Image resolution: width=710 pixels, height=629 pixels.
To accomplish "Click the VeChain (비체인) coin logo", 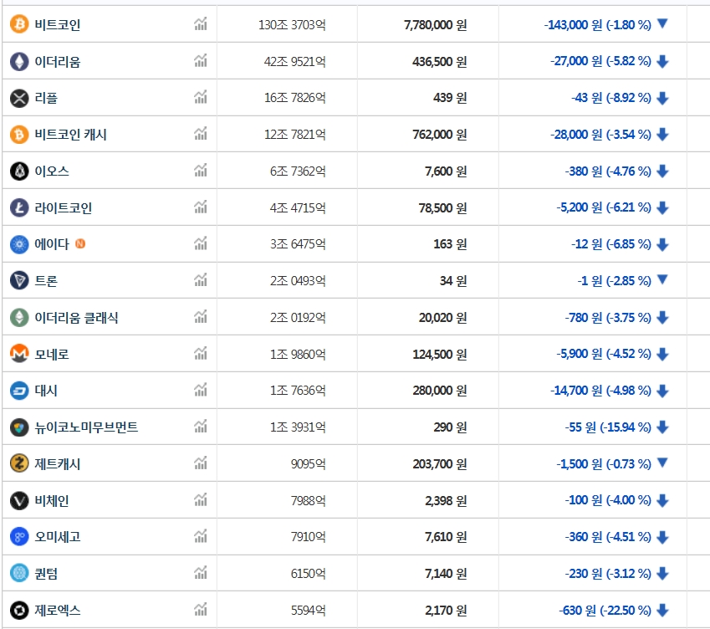I will [19, 500].
